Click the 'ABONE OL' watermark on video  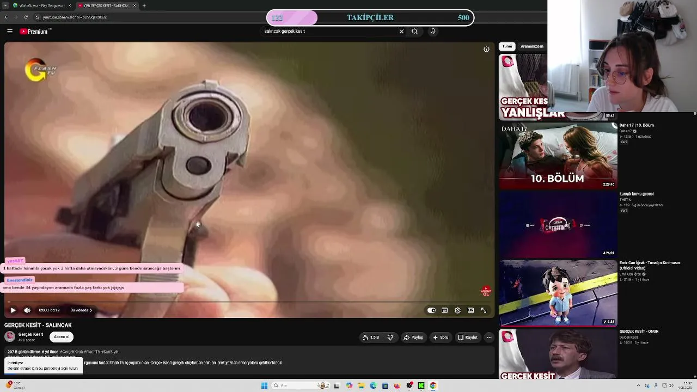click(486, 291)
